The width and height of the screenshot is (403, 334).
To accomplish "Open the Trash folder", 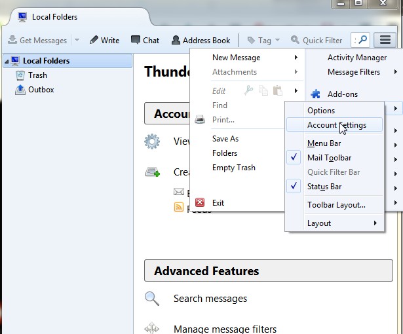I will click(37, 75).
